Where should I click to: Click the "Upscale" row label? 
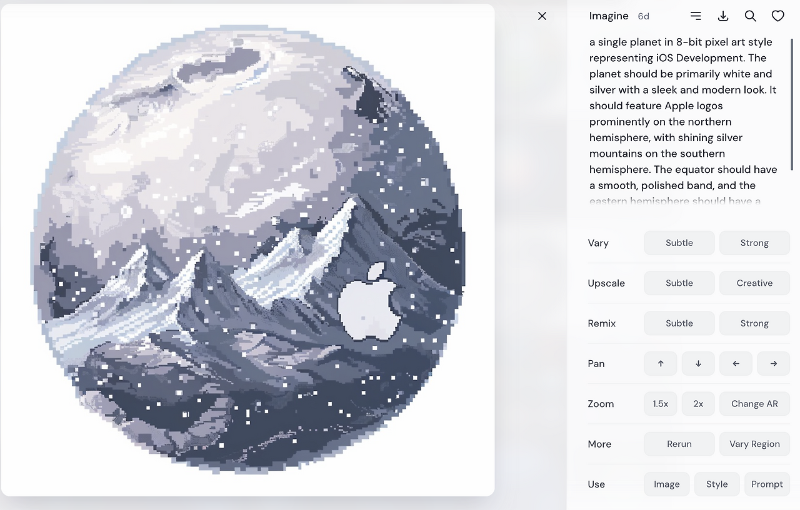coord(606,283)
